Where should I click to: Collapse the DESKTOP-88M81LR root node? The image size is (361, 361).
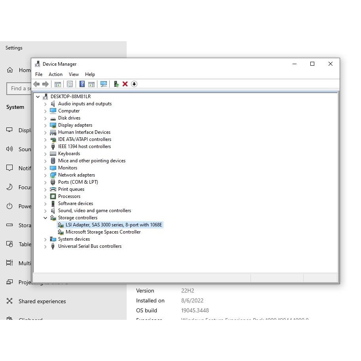coord(38,97)
